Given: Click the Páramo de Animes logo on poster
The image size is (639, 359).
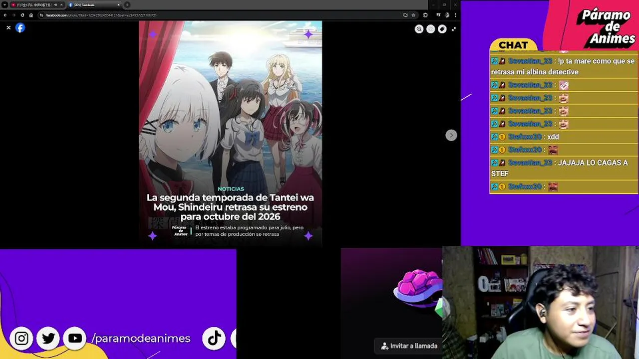Looking at the screenshot, I should pyautogui.click(x=180, y=231).
